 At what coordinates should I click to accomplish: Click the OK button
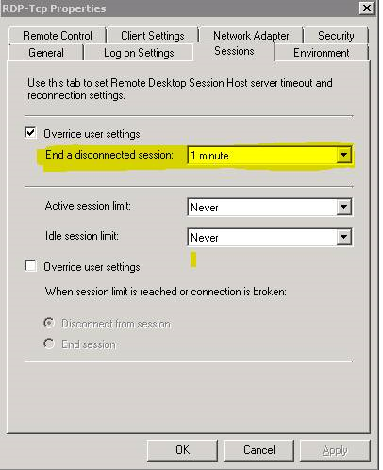[182, 450]
